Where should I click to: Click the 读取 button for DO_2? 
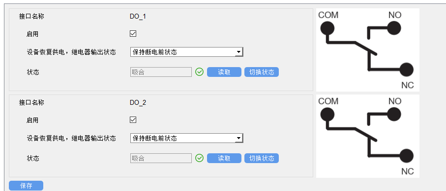coord(224,158)
